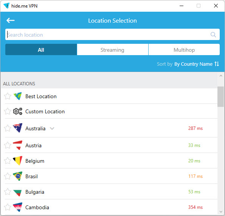Select Best Location
This screenshot has width=225, height=216.
[x=41, y=96]
